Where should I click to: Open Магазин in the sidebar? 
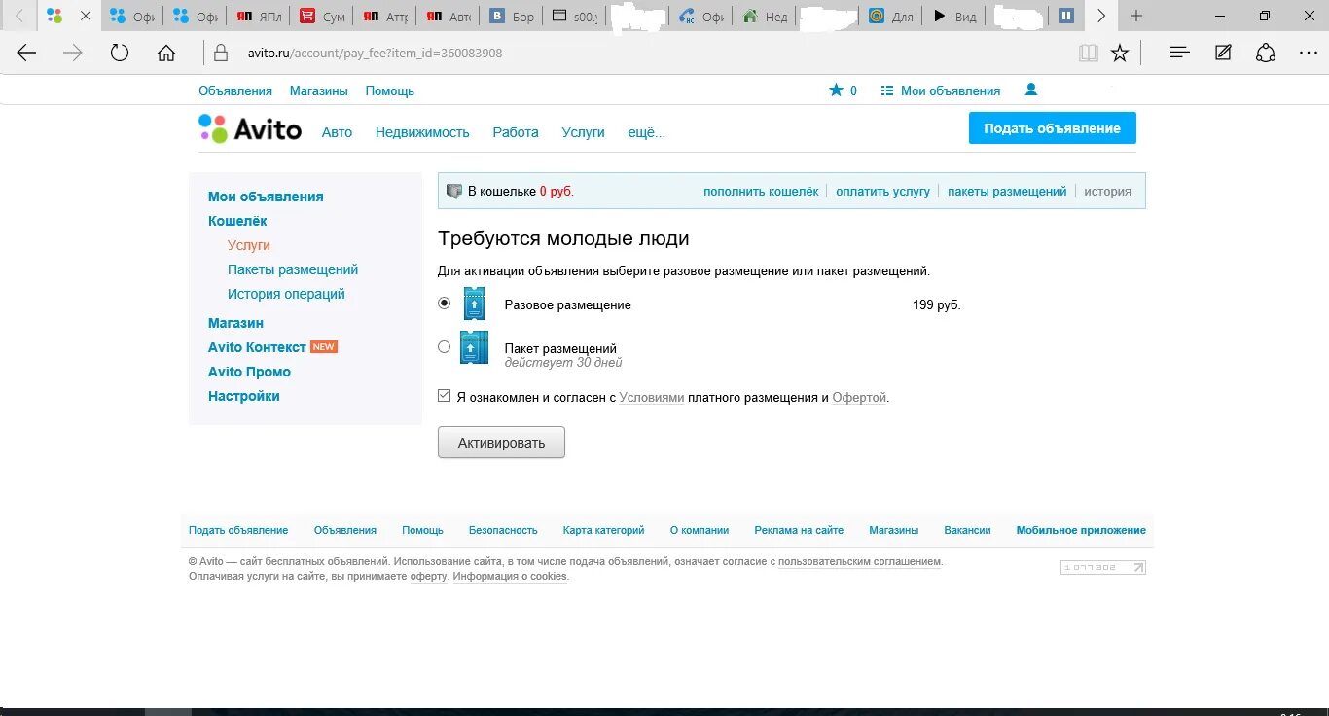235,323
